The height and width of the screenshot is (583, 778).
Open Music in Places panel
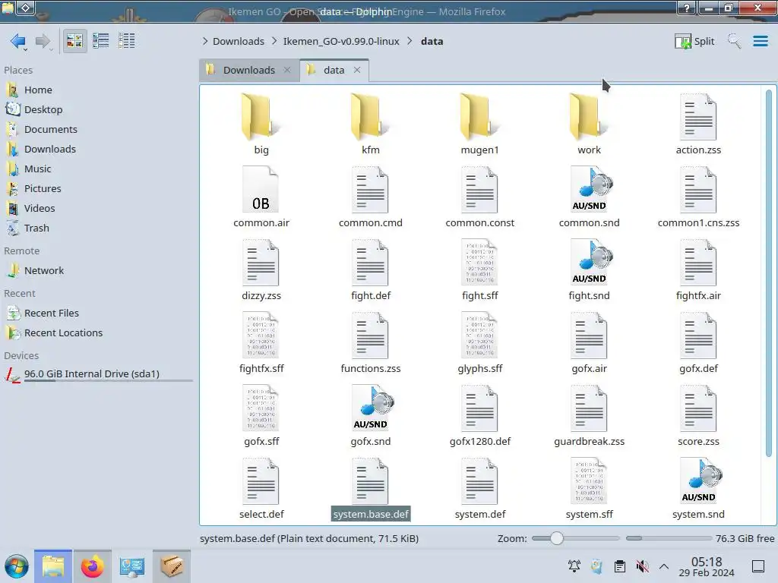[38, 169]
